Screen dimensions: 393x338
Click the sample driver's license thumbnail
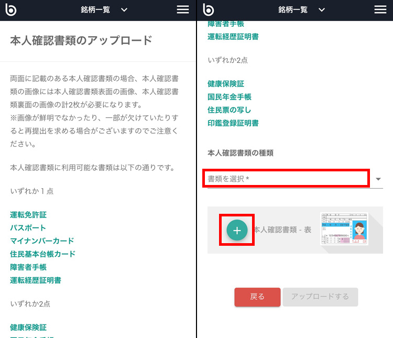[x=344, y=229]
